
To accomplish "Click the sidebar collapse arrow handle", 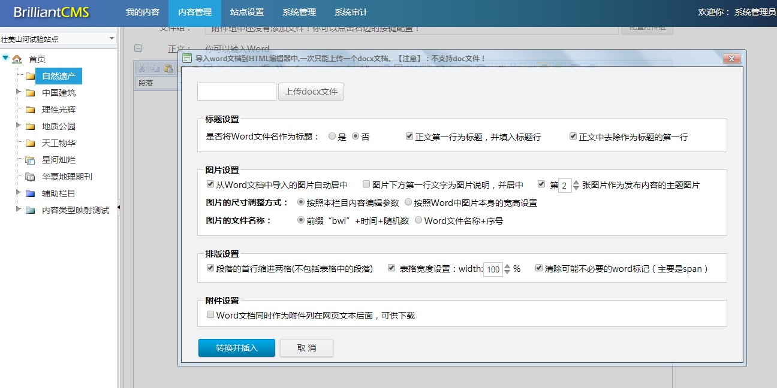I will coord(119,207).
